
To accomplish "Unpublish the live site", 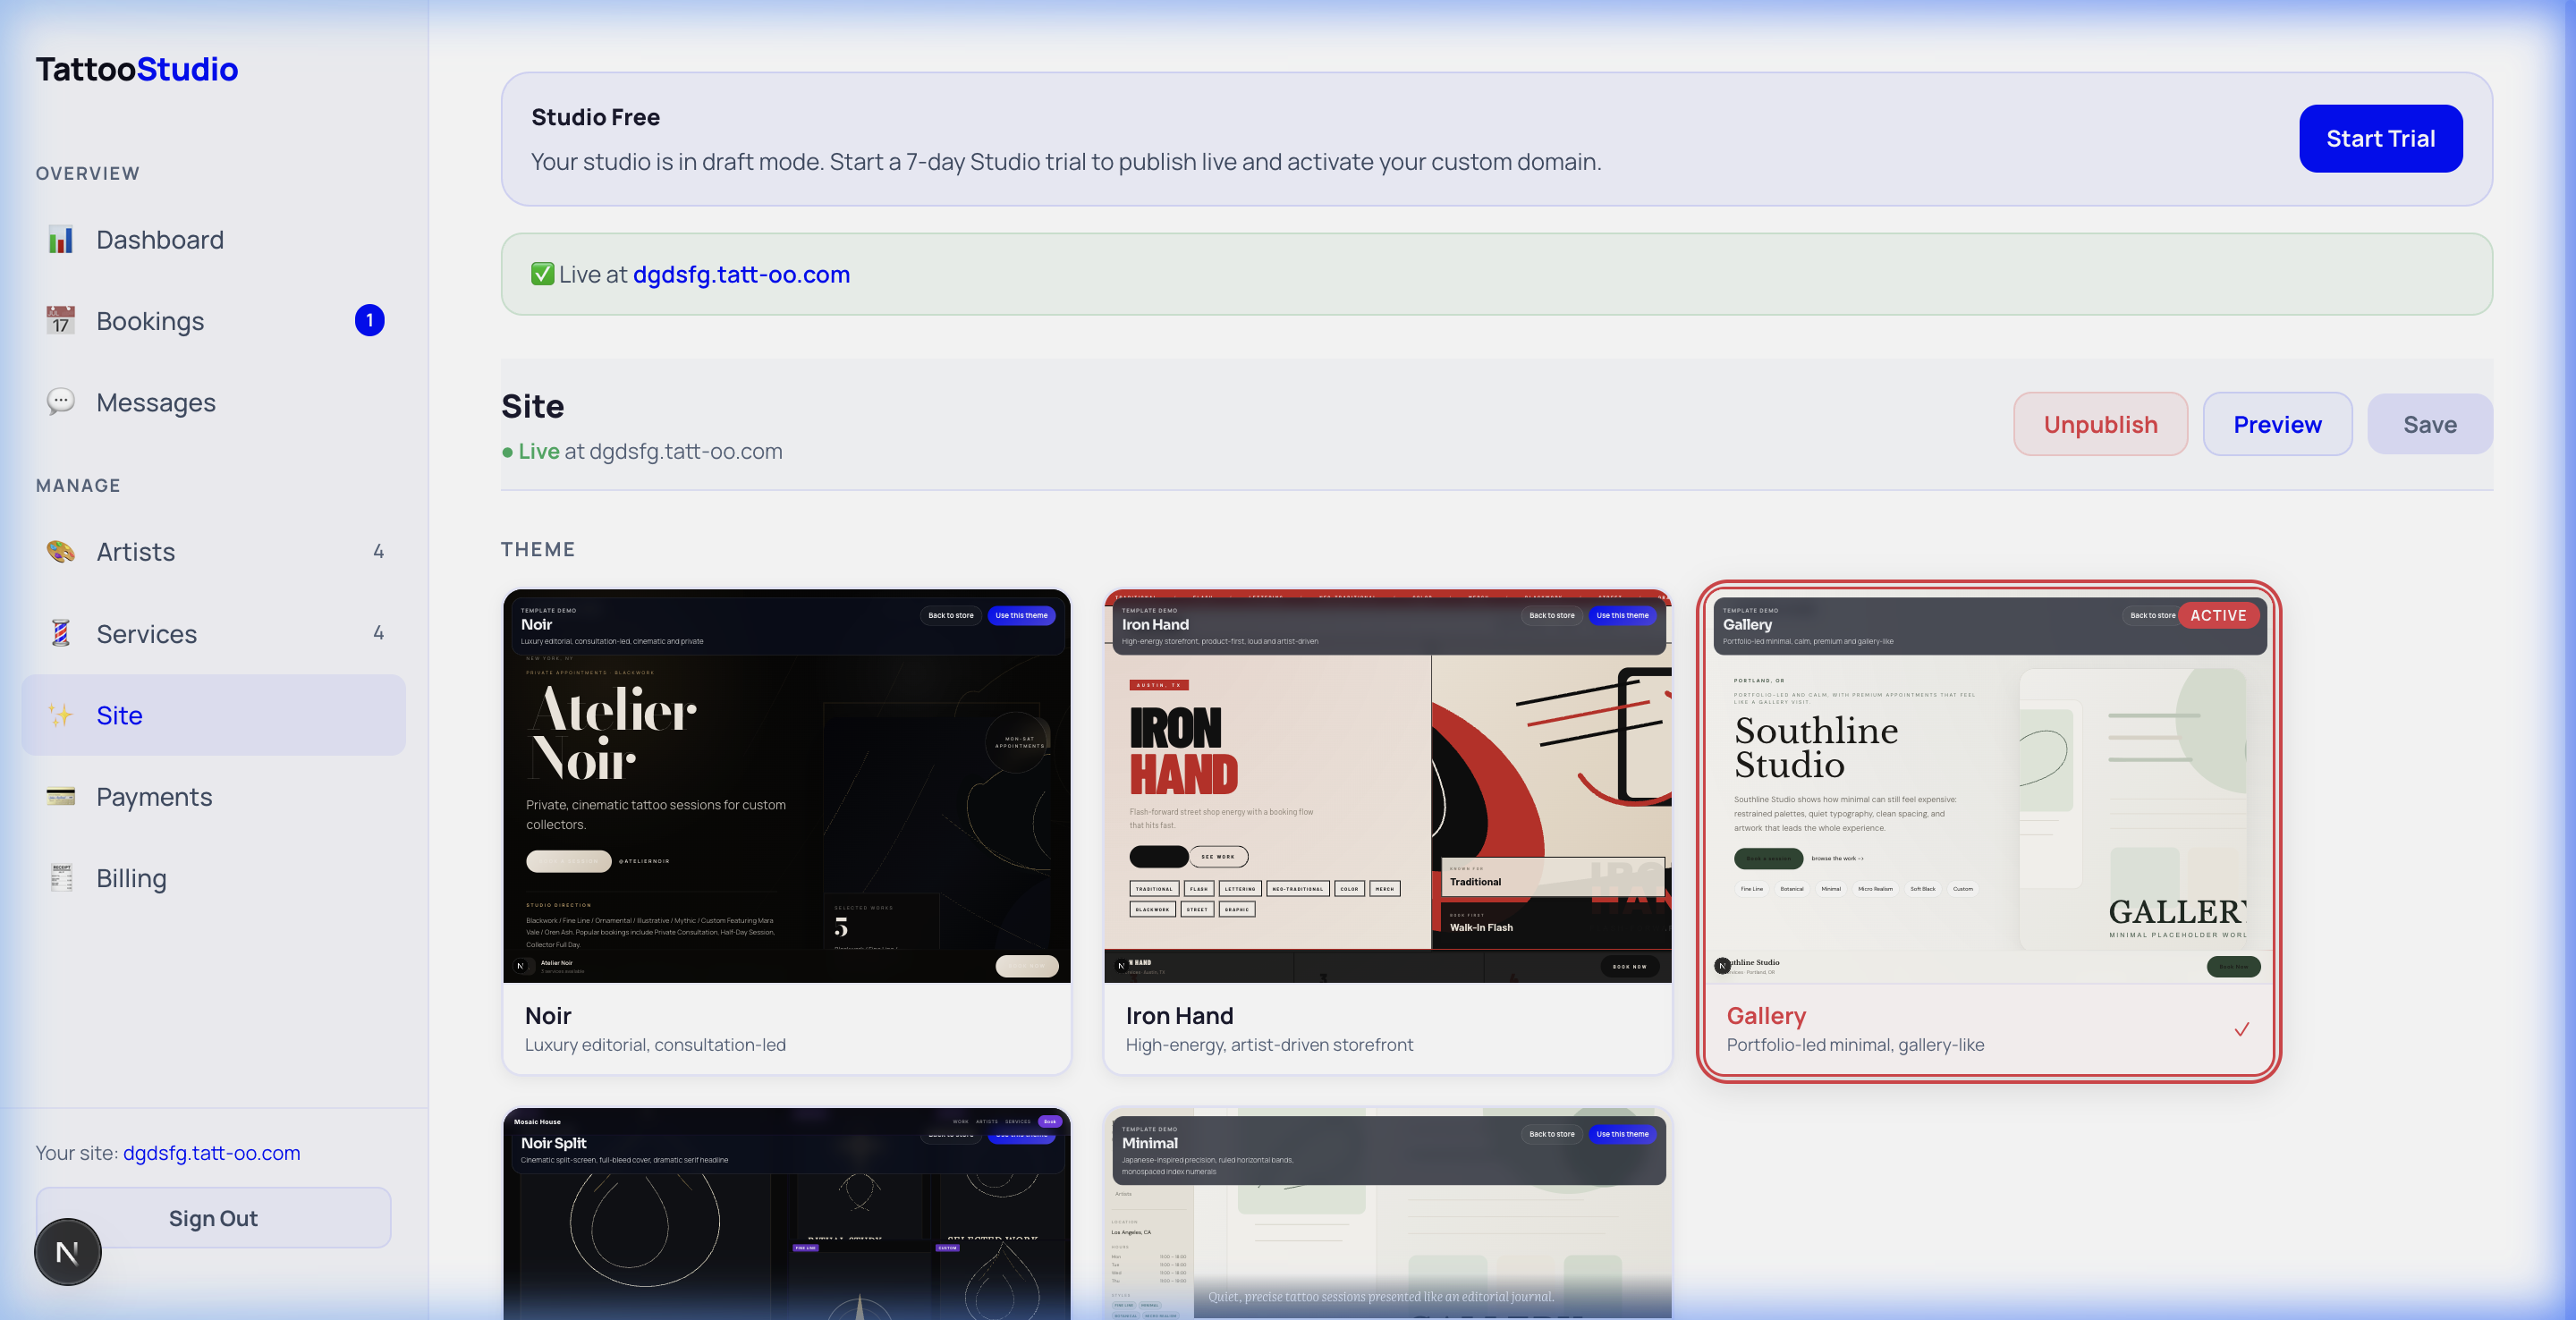I will tap(2100, 424).
